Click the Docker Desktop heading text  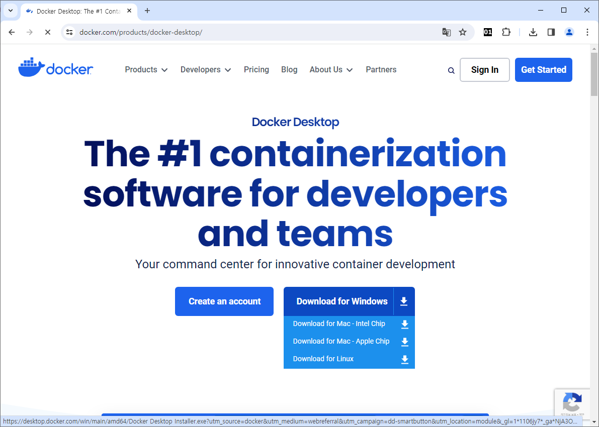pyautogui.click(x=295, y=122)
